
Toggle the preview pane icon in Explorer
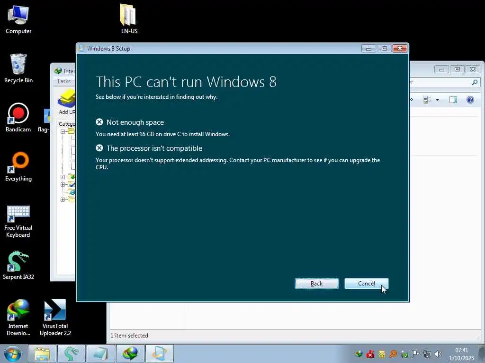pos(453,100)
